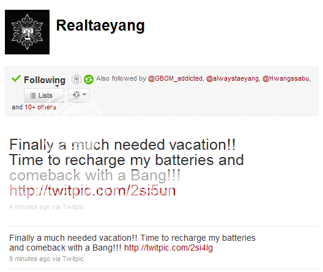Image resolution: width=323 pixels, height=272 pixels.
Task: Toggle the green retweets icon
Action: (x=89, y=79)
